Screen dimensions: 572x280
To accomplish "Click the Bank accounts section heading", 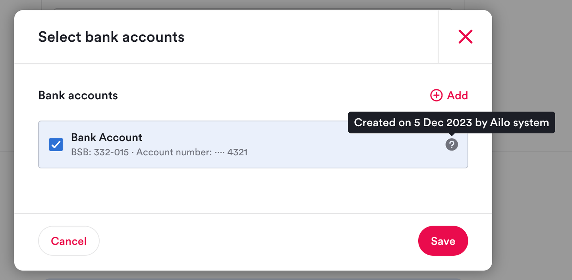I will click(x=78, y=95).
